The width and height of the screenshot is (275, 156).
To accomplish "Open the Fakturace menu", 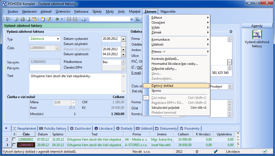I will click(x=82, y=12).
